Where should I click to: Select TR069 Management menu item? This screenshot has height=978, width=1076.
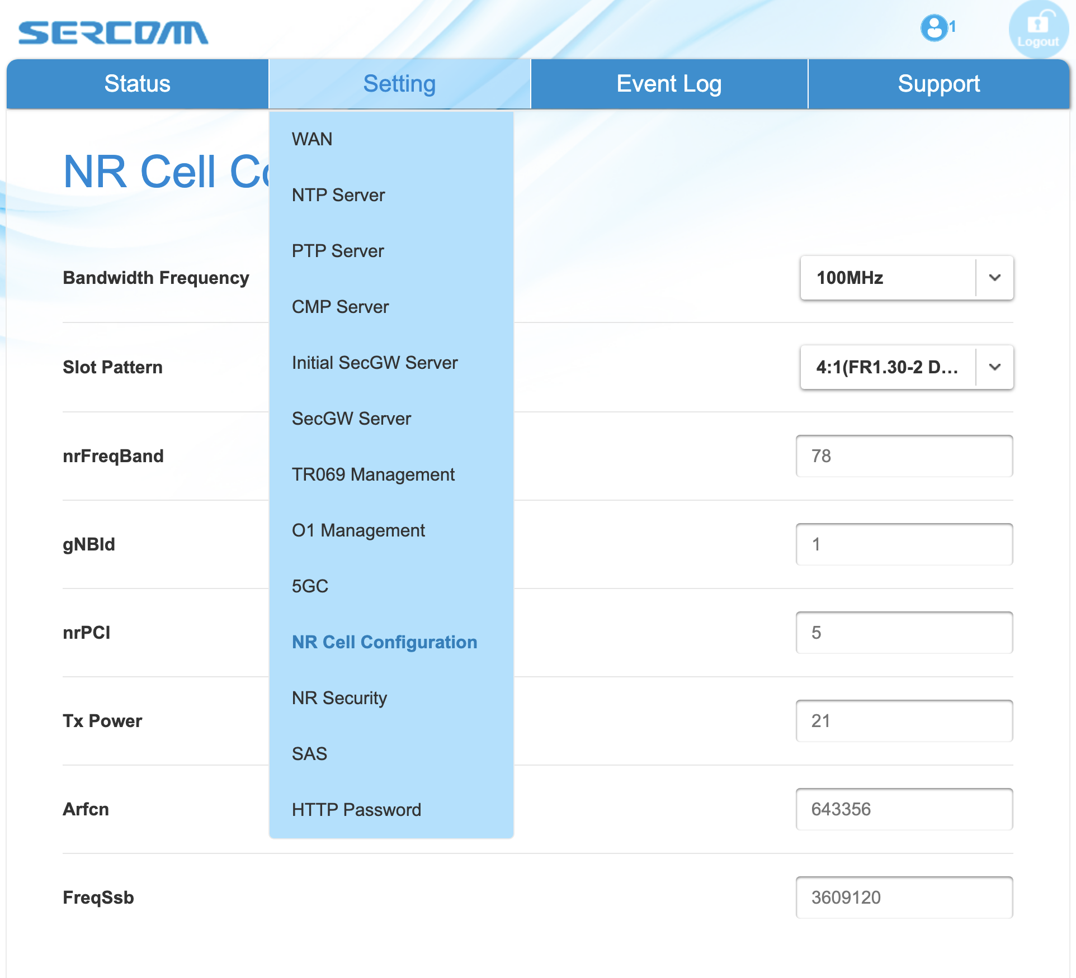[373, 474]
